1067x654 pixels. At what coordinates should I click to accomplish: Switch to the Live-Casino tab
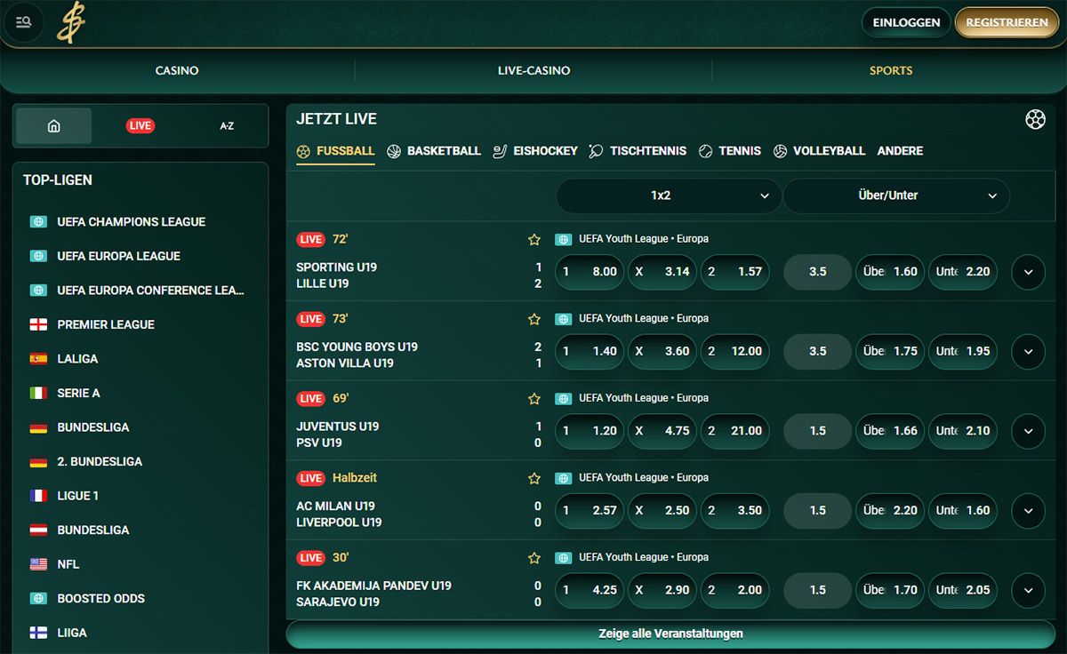(533, 70)
